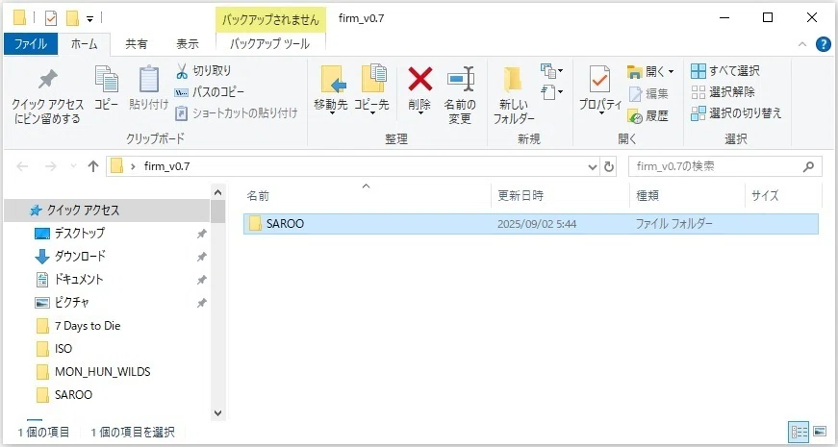Select the SAROO folder in file list
The height and width of the screenshot is (447, 838).
tap(531, 224)
